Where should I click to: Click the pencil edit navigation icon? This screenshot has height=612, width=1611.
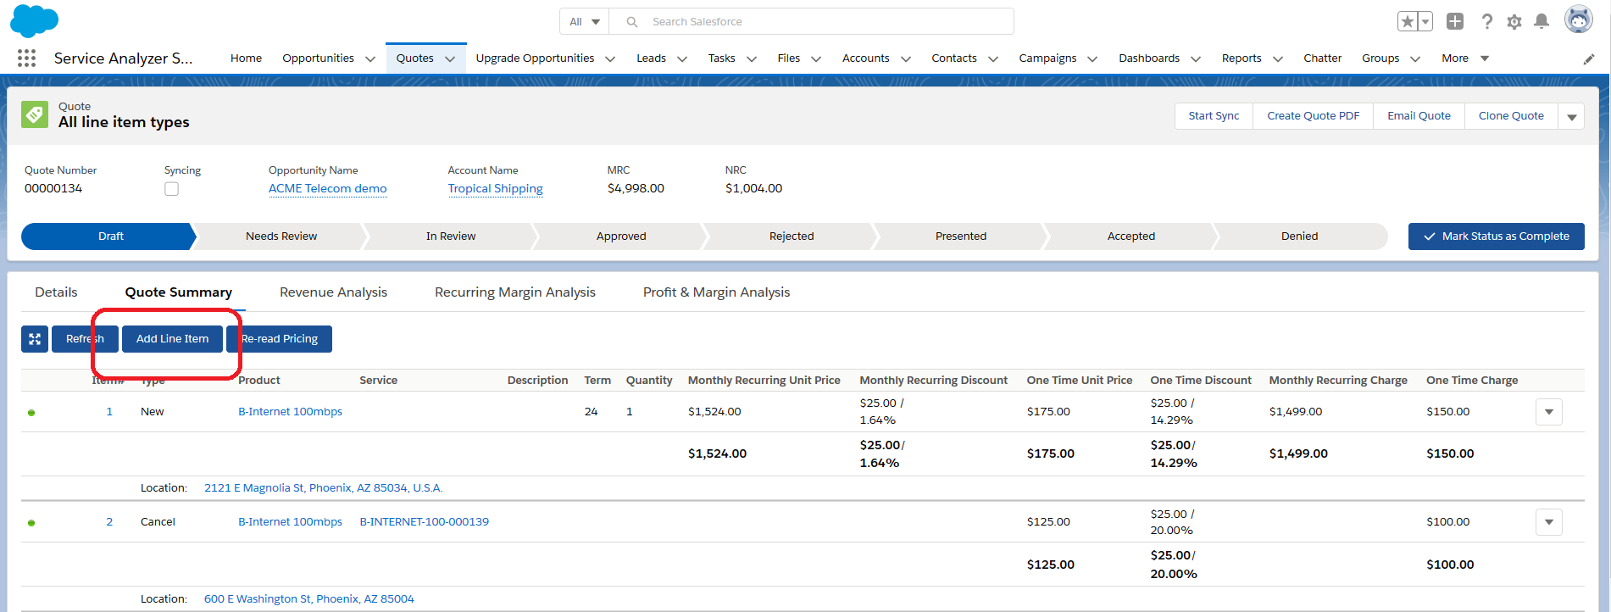coord(1589,58)
